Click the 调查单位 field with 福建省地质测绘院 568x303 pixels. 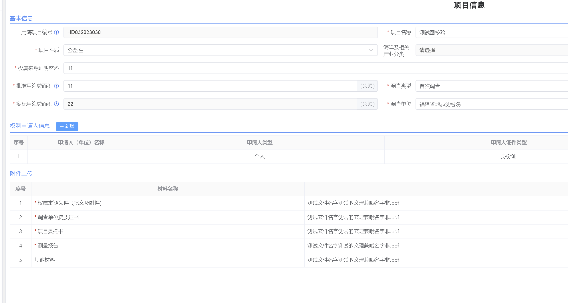click(x=491, y=104)
